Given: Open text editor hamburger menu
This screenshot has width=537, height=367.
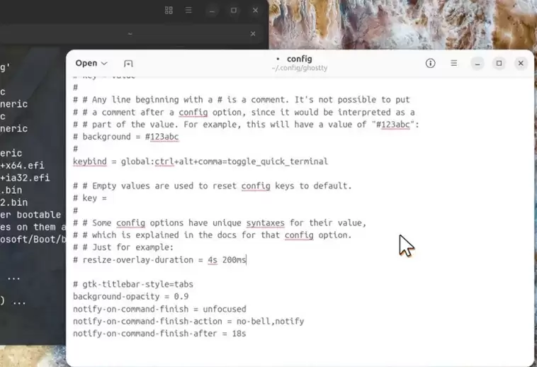Looking at the screenshot, I should click(454, 63).
